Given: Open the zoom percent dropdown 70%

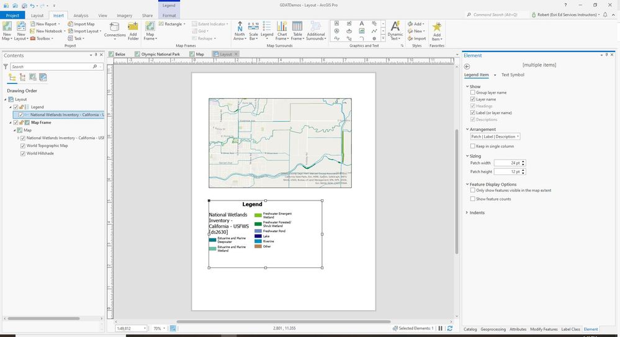Looking at the screenshot, I should 164,329.
